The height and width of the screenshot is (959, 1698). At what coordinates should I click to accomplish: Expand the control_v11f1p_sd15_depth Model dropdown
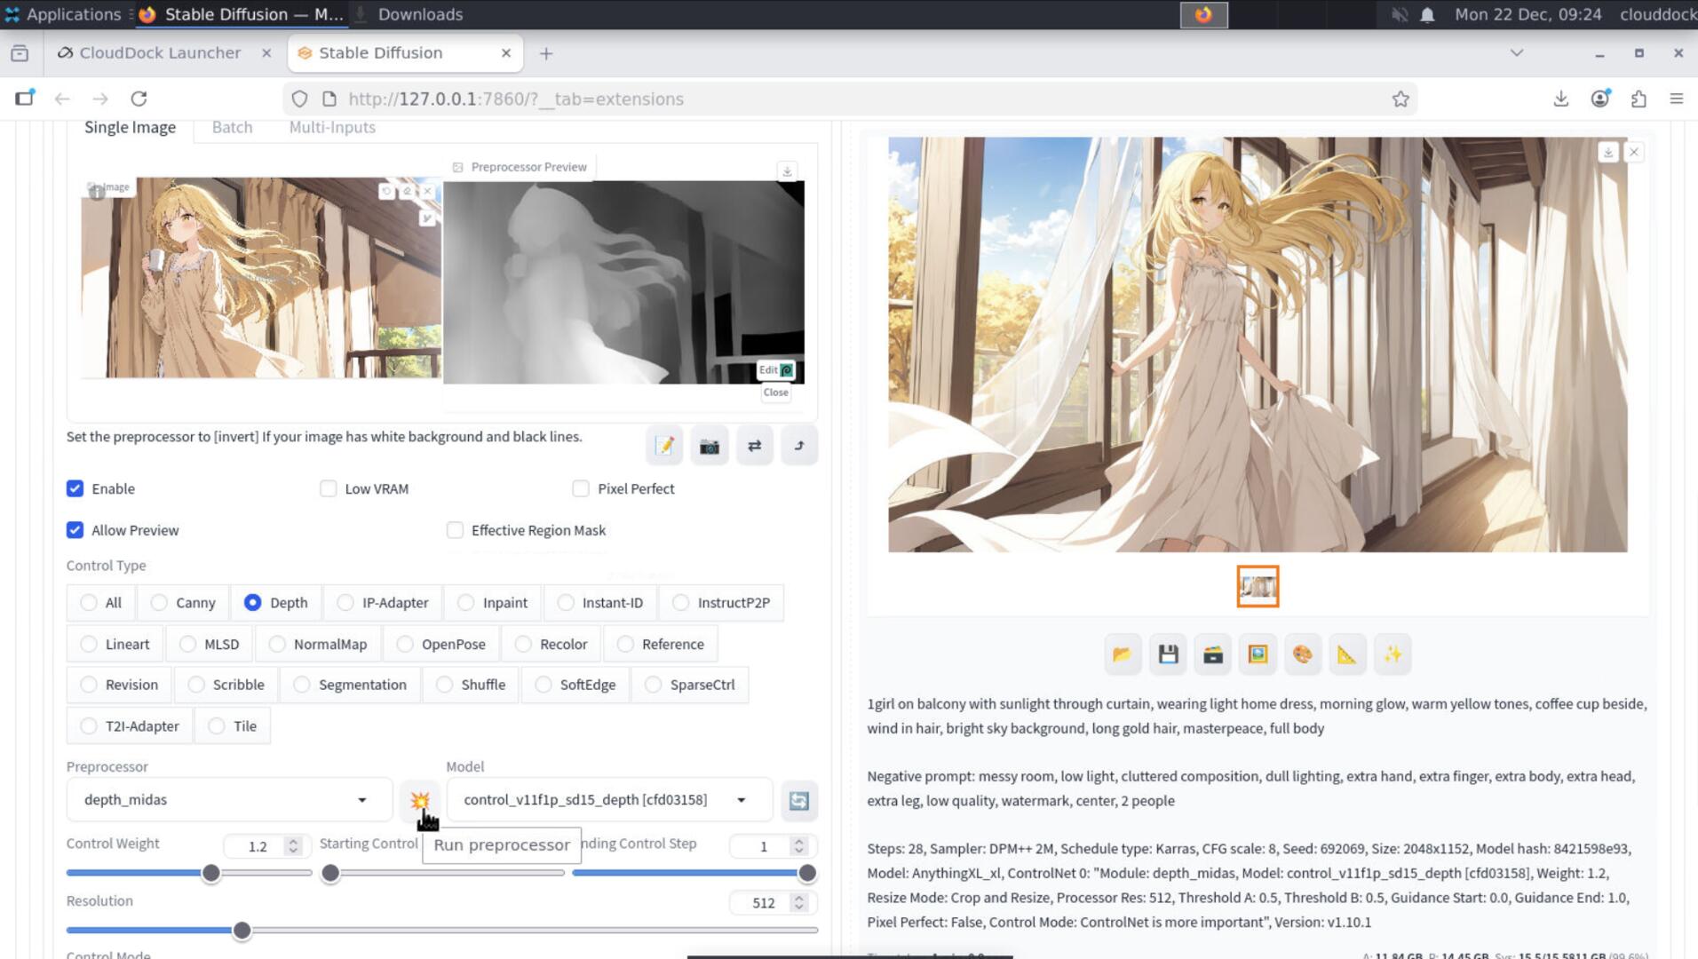(608, 800)
